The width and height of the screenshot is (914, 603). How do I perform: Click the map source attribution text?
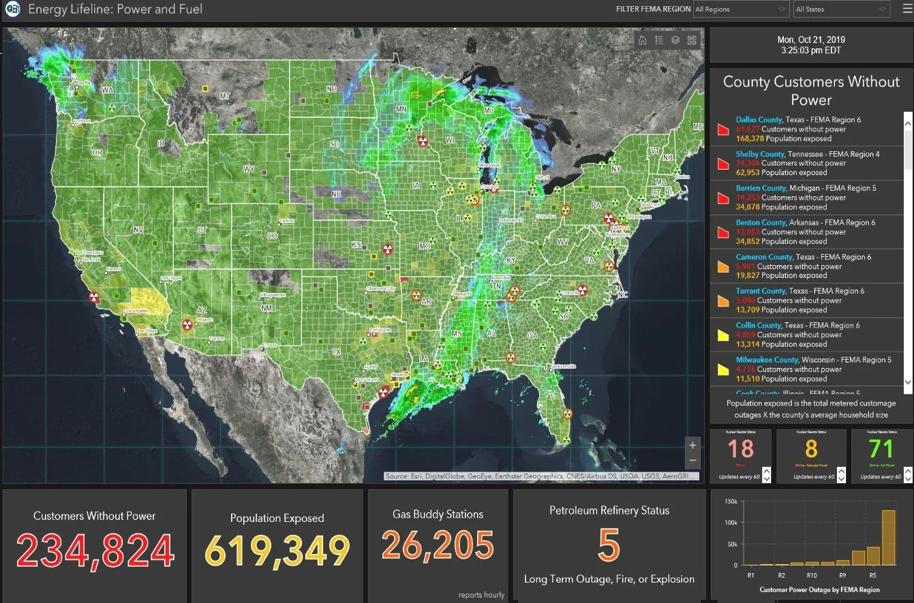pos(542,476)
